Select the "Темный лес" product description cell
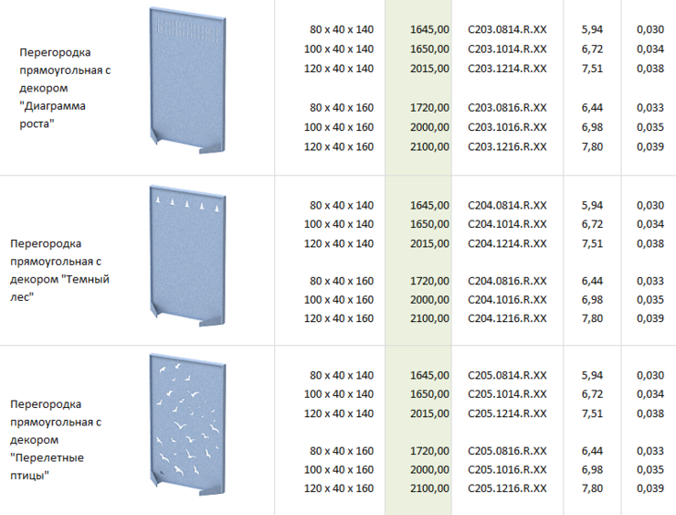 coord(59,270)
